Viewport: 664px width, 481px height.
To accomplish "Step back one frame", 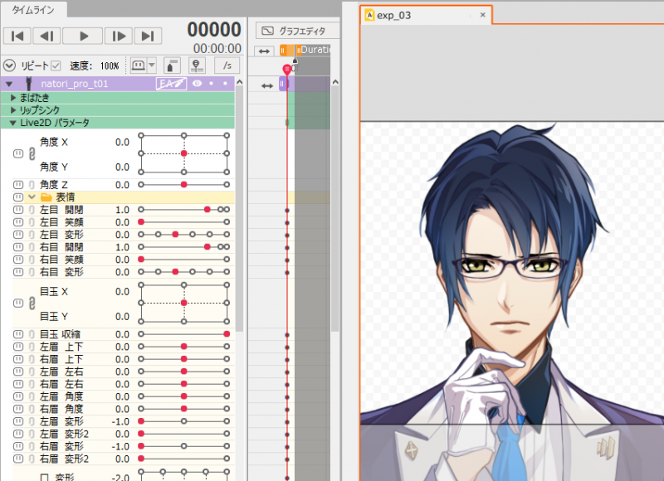I will point(46,36).
